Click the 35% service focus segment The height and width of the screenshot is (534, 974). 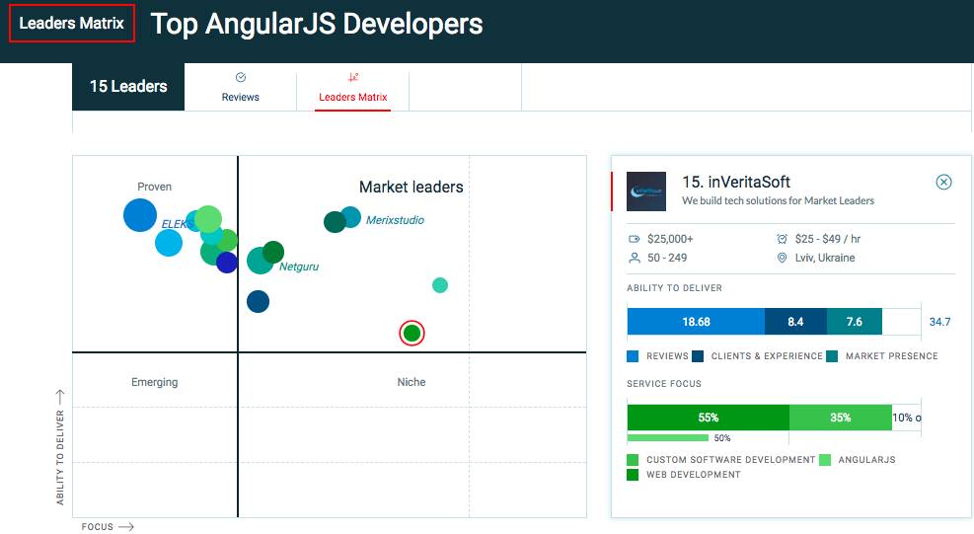(x=841, y=418)
